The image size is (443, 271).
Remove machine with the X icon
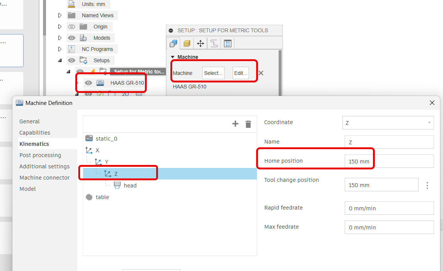point(261,73)
